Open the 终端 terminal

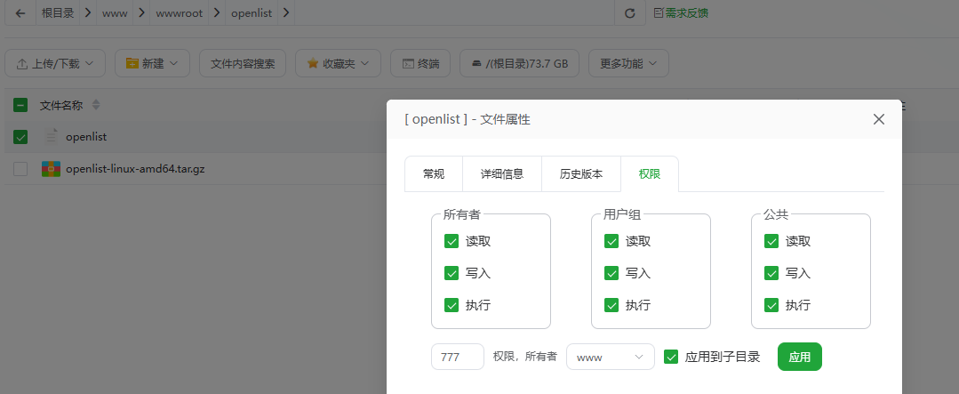pos(420,63)
